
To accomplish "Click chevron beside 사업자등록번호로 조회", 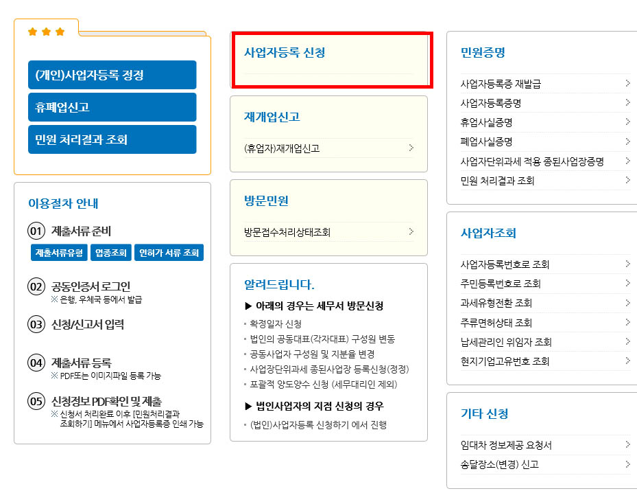I will [627, 264].
